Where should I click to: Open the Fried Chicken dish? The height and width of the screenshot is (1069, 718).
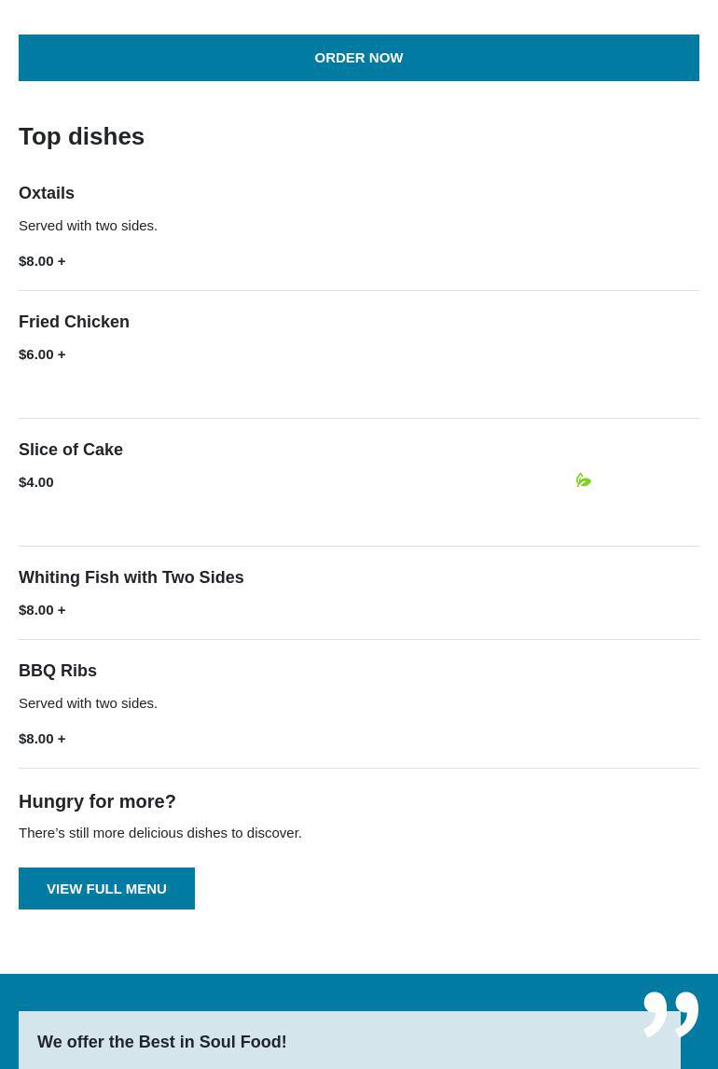coord(74,322)
